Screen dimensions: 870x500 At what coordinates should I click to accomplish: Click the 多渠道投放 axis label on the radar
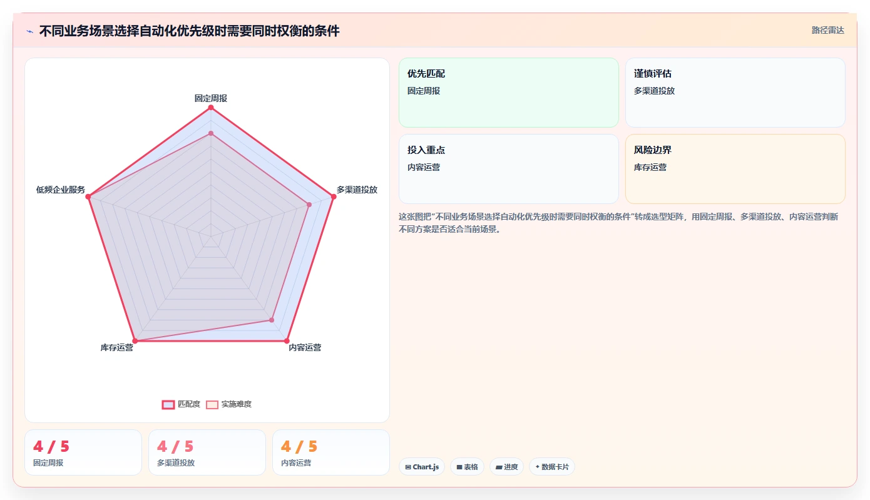click(x=357, y=190)
